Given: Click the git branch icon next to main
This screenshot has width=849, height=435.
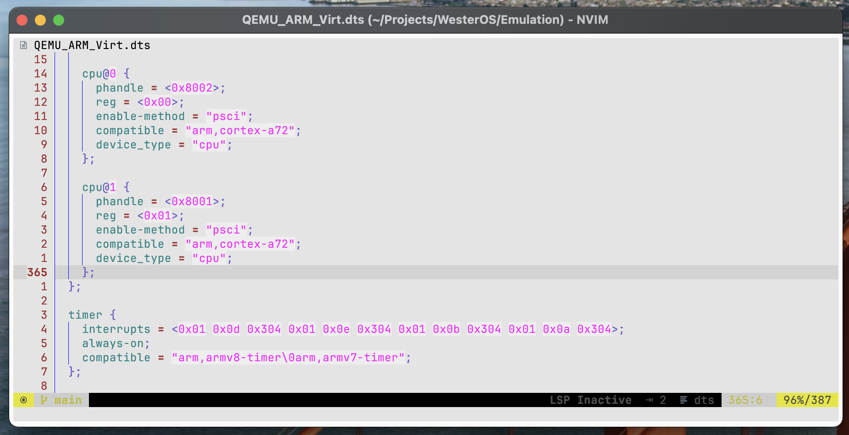Looking at the screenshot, I should click(x=44, y=400).
